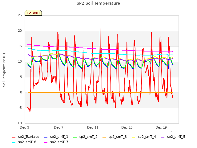Click the blue sp2_smT_1 legend swatch
The height and width of the screenshot is (148, 197).
pos(46,137)
